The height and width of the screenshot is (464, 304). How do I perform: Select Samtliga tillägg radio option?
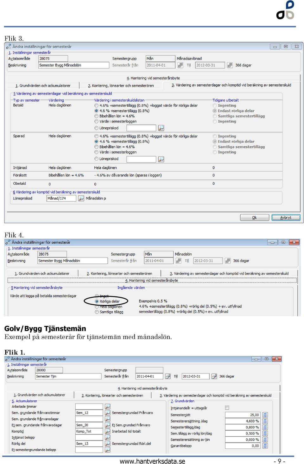[97, 312]
